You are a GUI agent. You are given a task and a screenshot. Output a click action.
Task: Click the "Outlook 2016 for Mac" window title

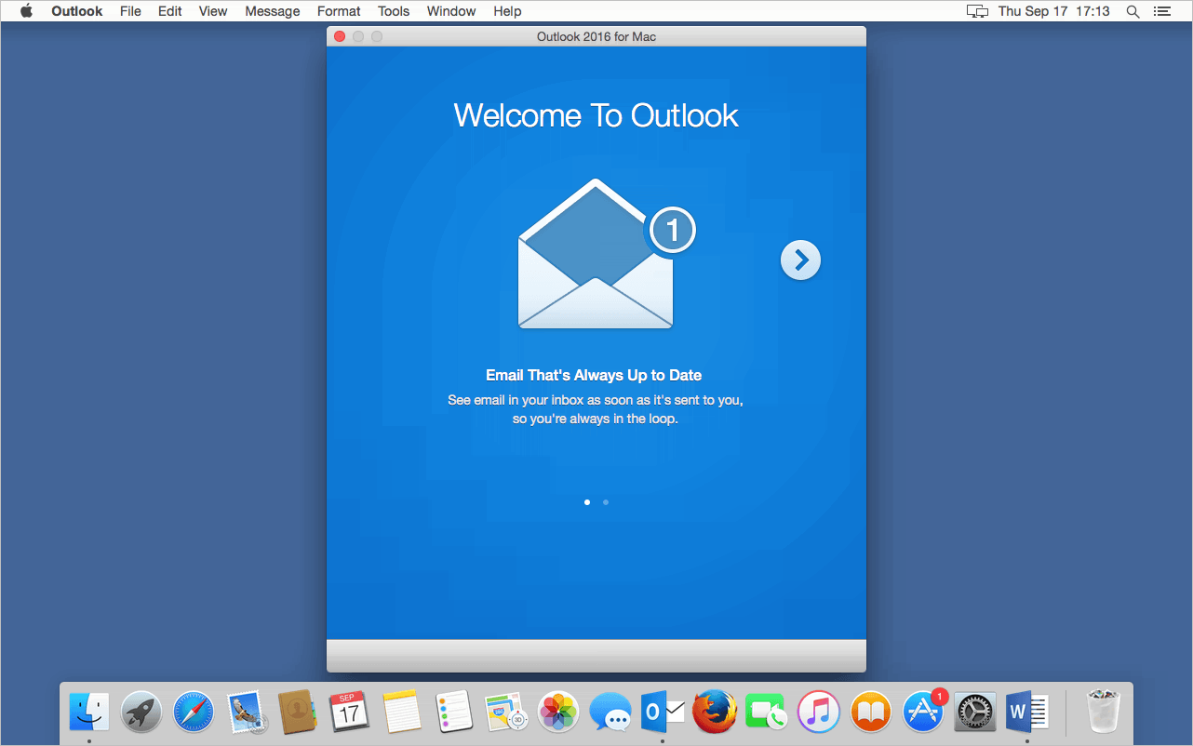[596, 36]
